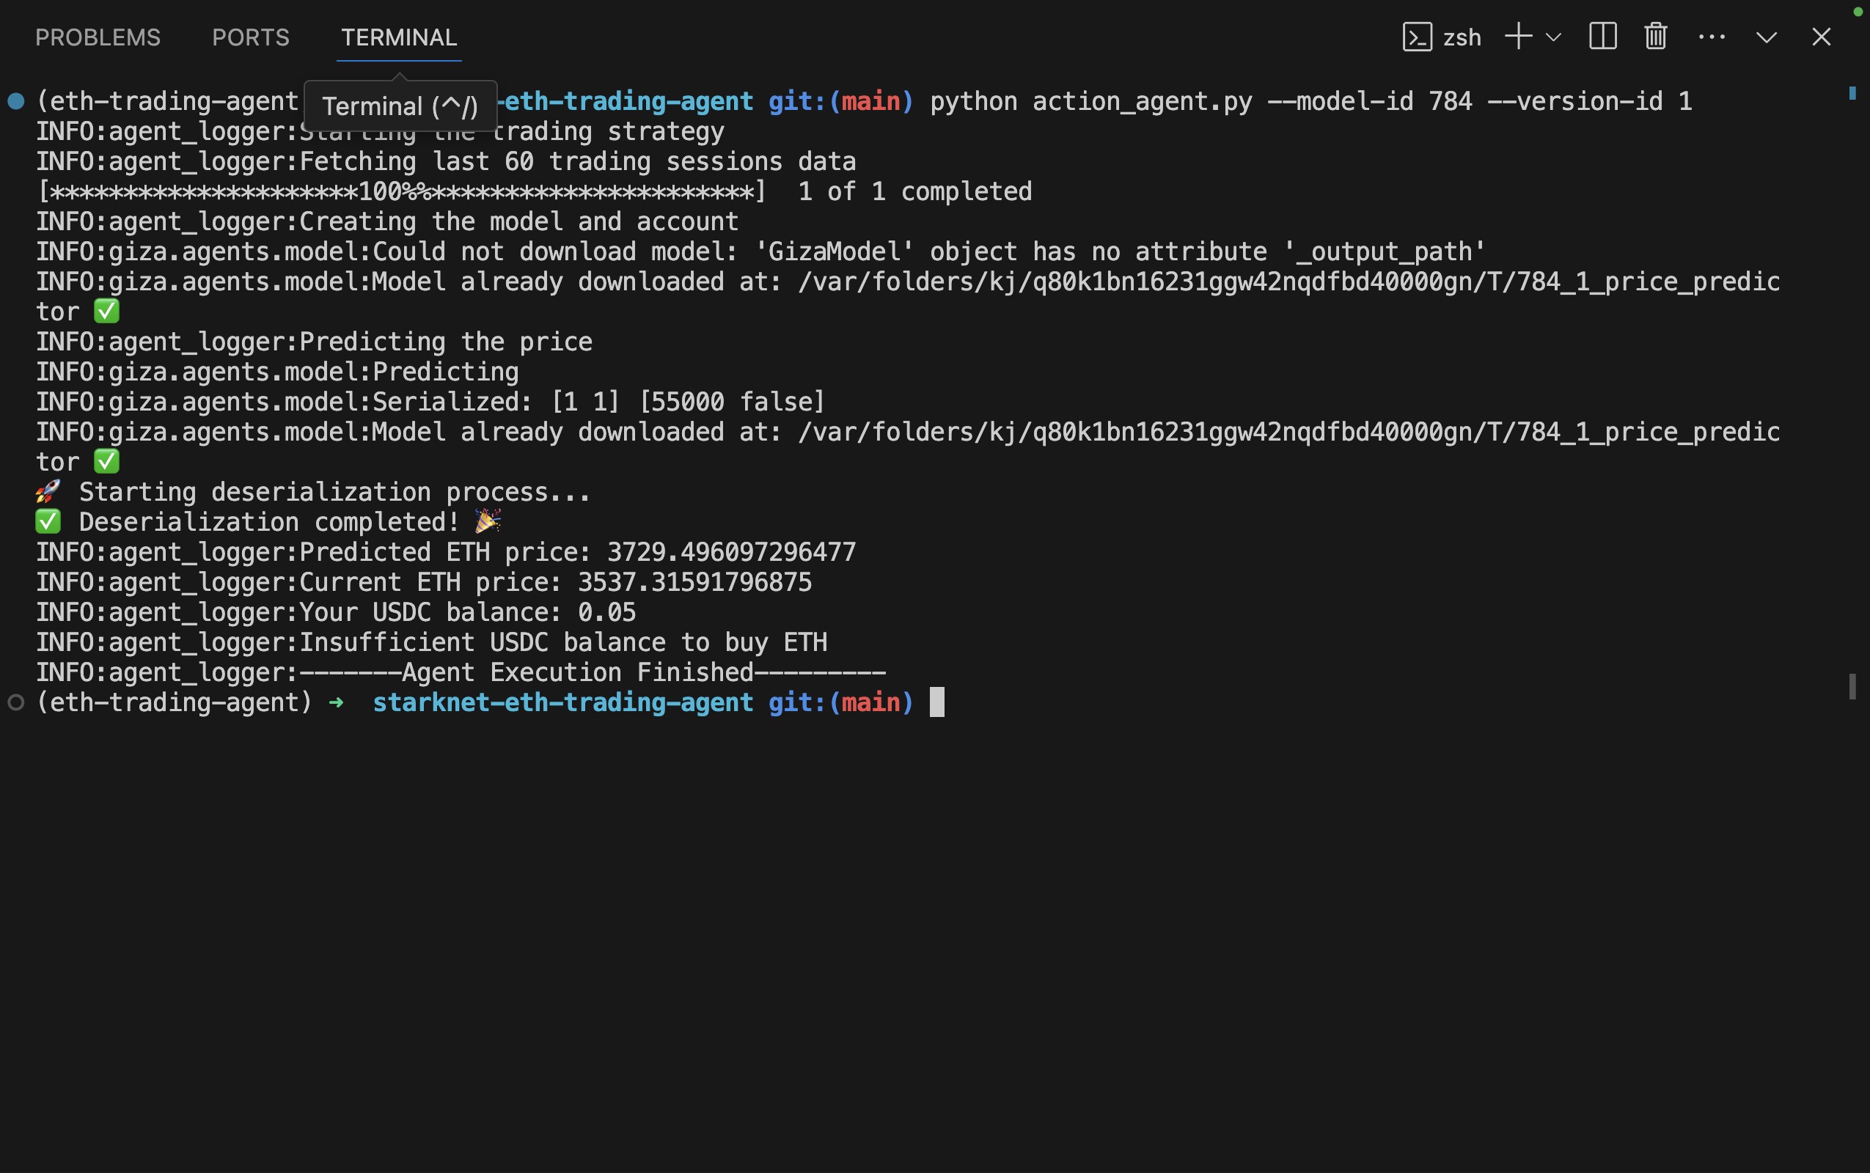The image size is (1870, 1173).
Task: Click the 'Agent Execution Finished' line
Action: [x=461, y=672]
